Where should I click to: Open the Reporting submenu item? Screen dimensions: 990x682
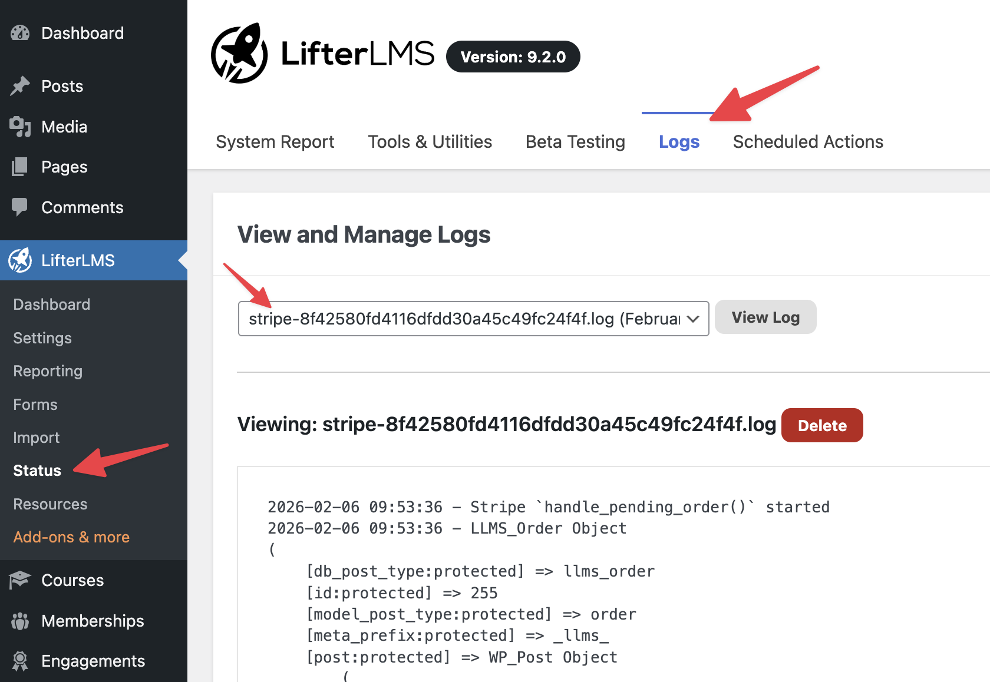pos(48,371)
